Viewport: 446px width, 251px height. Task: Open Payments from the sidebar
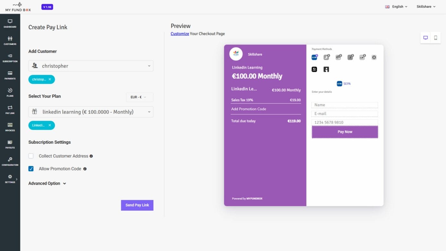(x=10, y=75)
